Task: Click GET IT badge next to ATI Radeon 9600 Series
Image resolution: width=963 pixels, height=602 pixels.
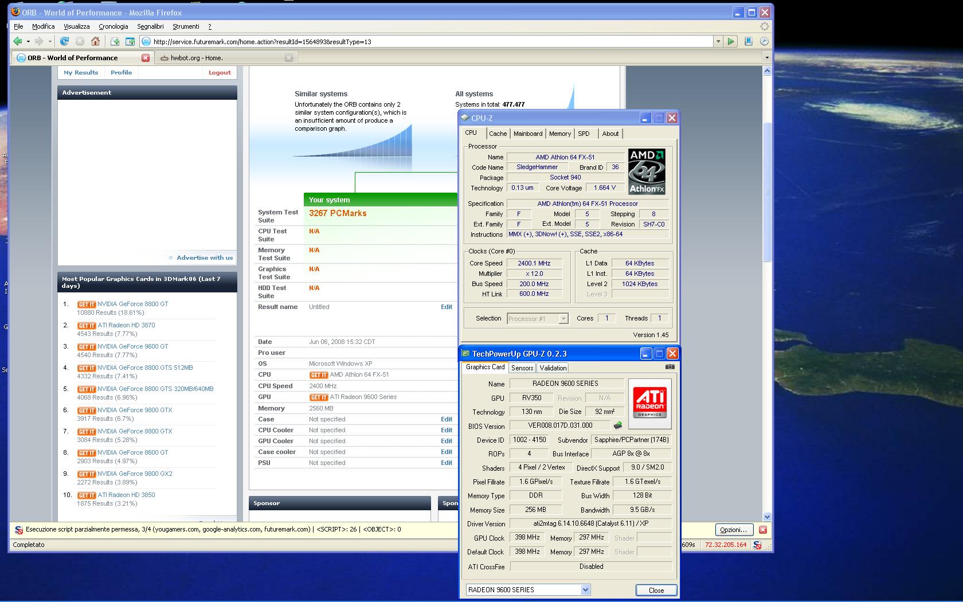Action: (x=319, y=397)
